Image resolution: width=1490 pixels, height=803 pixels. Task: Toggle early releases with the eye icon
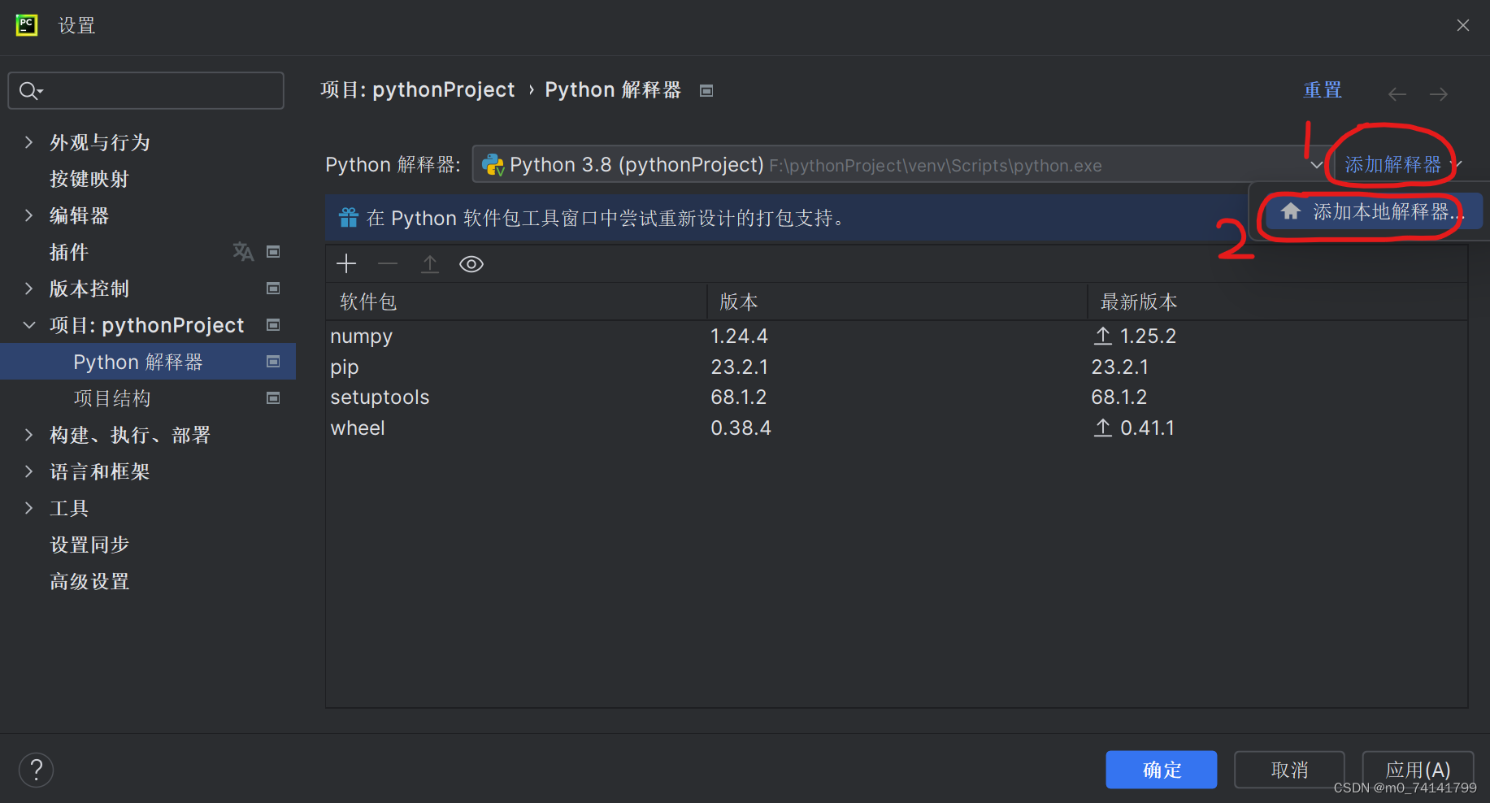[471, 263]
